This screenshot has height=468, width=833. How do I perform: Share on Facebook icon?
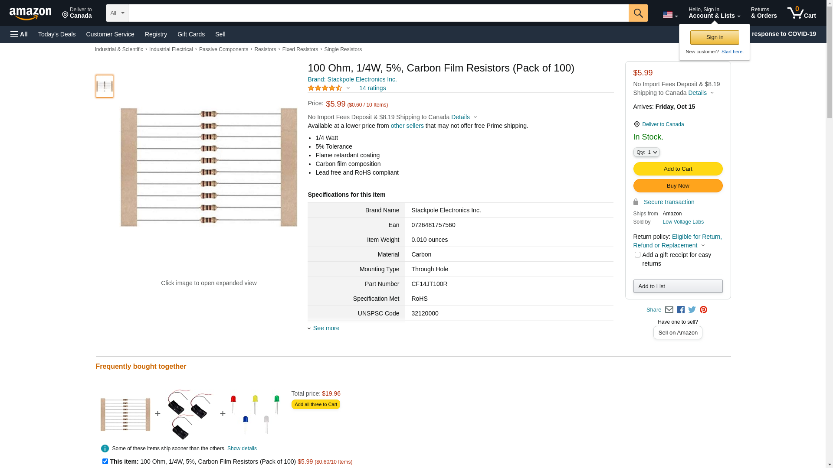tap(681, 310)
